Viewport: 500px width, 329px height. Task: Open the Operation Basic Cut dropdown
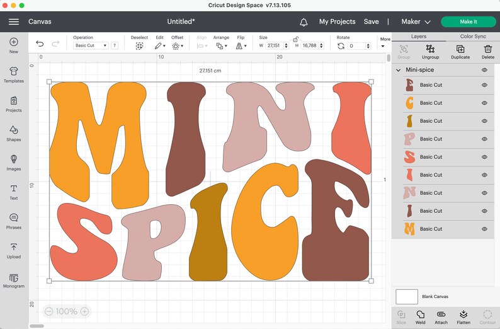click(x=91, y=45)
